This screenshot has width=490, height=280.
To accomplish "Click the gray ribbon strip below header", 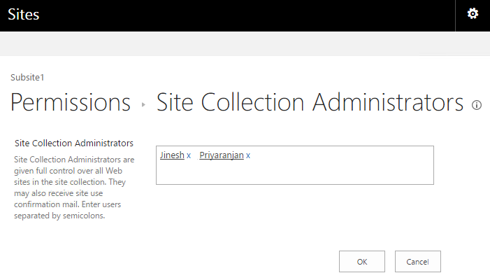I will click(245, 43).
